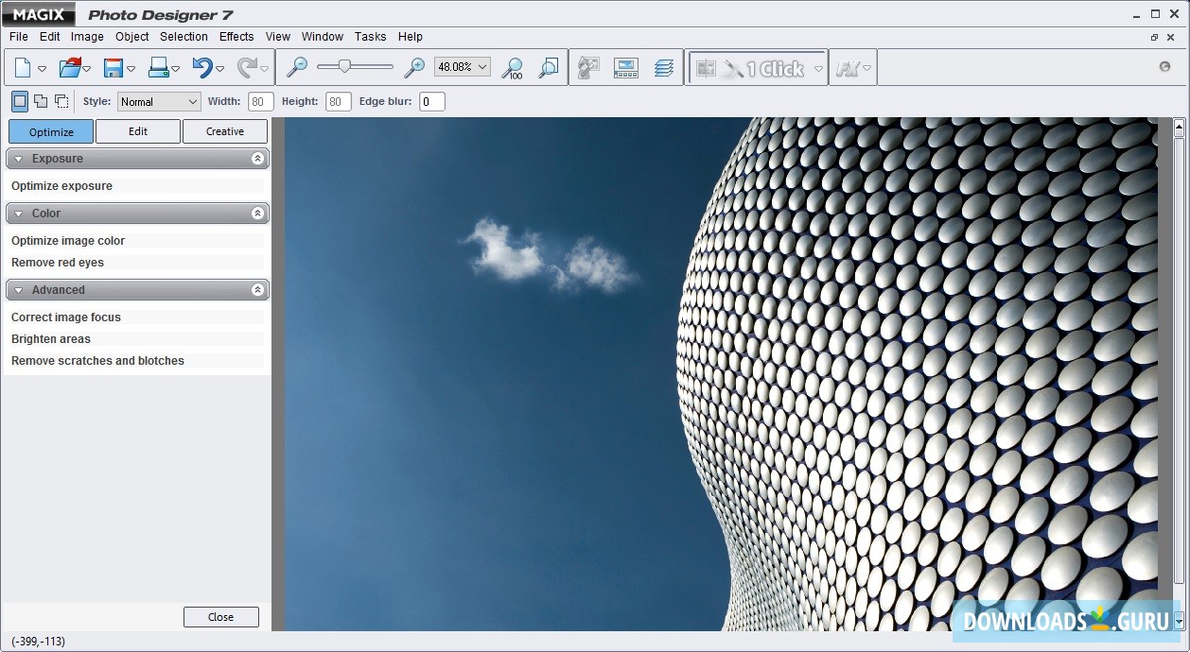Click Optimize image color
Viewport: 1190px width, 652px height.
coord(68,241)
